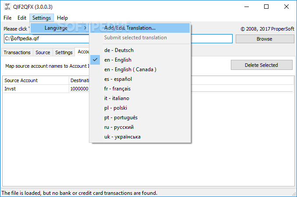Expand the Language submenu item
The width and height of the screenshot is (297, 197).
click(x=60, y=28)
